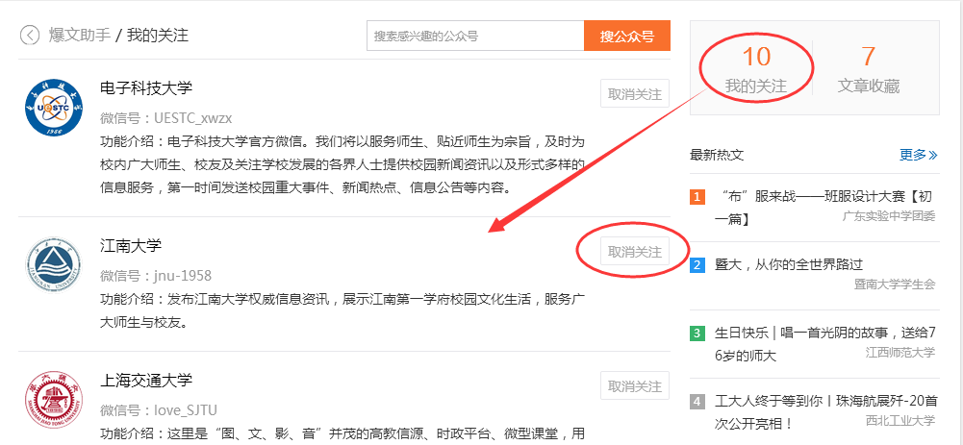Open article 暨大，从你的全世界路过

(x=789, y=264)
